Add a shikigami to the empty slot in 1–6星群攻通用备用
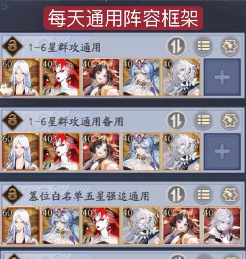 pos(222,151)
